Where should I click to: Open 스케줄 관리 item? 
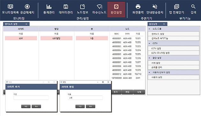tap(174, 67)
